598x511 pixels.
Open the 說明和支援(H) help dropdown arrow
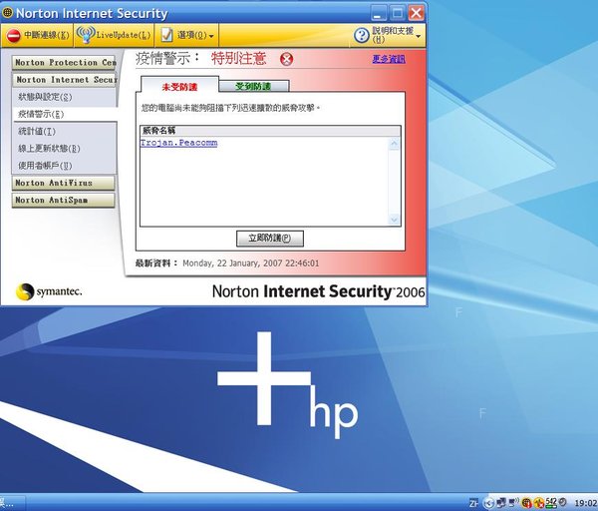419,36
